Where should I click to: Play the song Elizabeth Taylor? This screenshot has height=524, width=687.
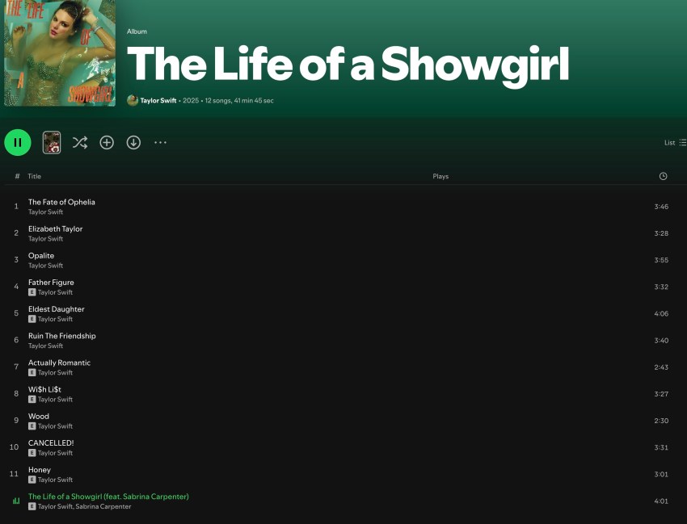point(55,228)
